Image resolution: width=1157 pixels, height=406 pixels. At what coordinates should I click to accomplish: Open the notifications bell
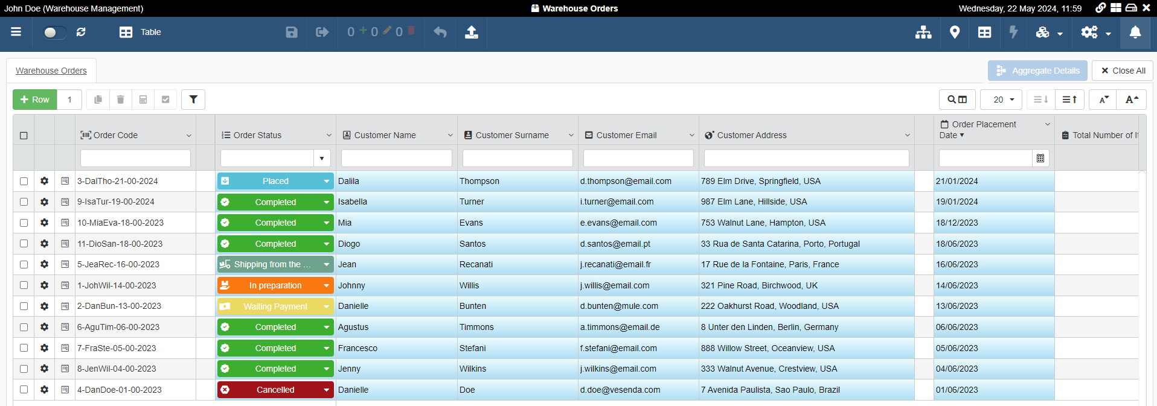pyautogui.click(x=1135, y=33)
